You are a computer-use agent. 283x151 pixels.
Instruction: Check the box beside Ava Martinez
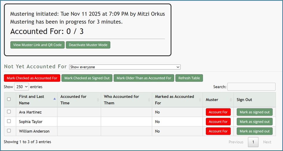tap(9, 112)
